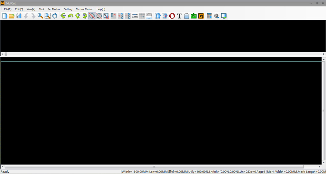This screenshot has width=326, height=174.
Task: Select the Text tool T icon
Action: tap(179, 16)
